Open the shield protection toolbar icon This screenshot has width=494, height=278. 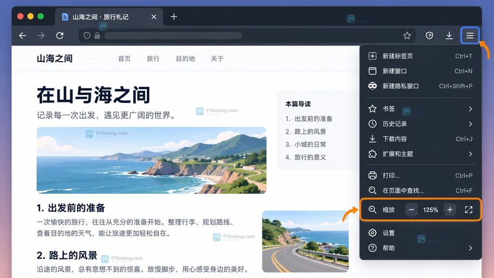[429, 36]
